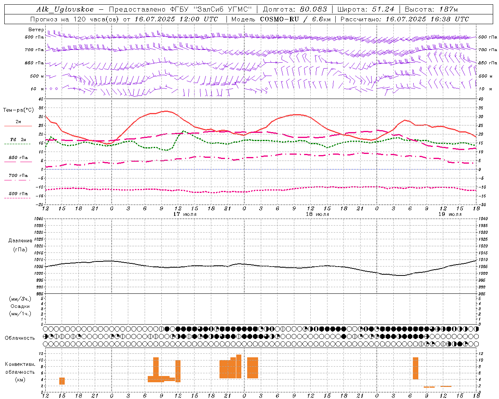499x399 pixels.
Task: Select the latitude value Широта: 51.24
Action: coord(366,9)
